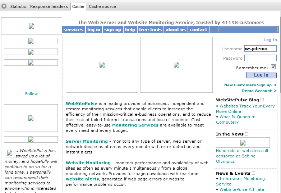Open the Cache source tab

102,6
